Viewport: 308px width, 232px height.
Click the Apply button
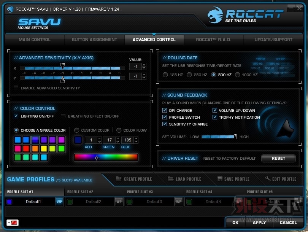[259, 222]
